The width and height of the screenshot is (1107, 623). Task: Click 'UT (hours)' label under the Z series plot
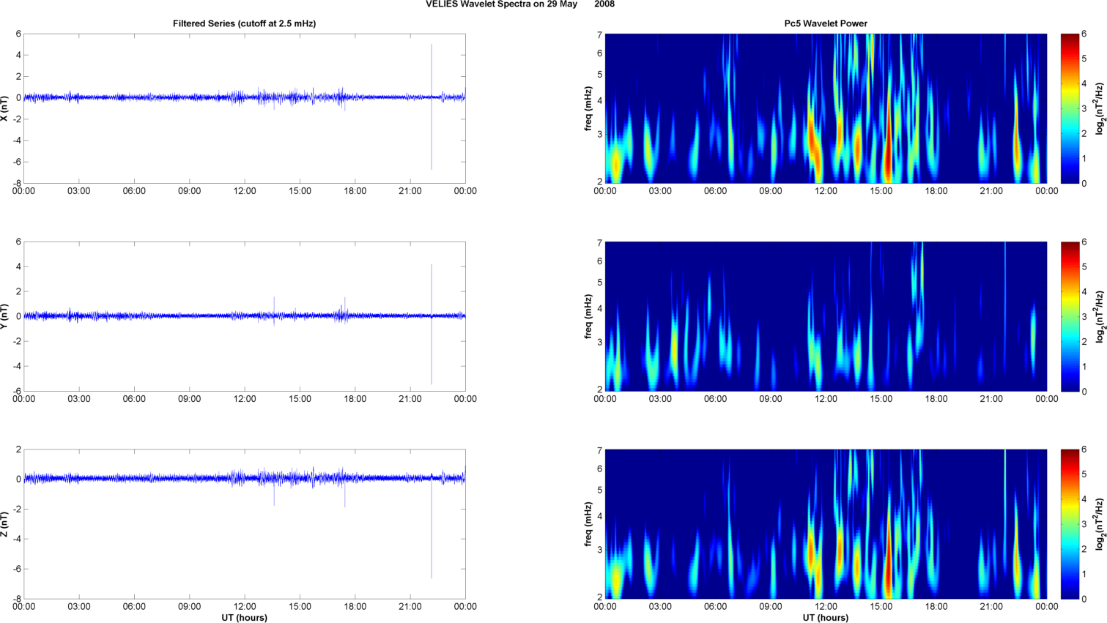245,618
